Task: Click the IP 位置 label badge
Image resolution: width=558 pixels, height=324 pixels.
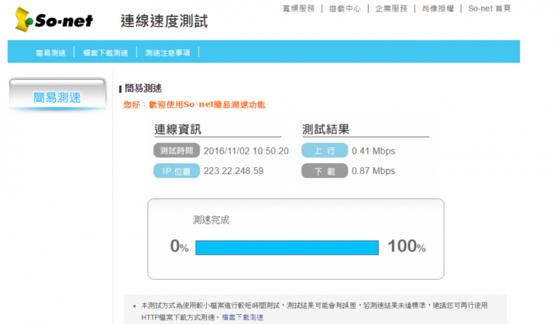Action: (177, 171)
